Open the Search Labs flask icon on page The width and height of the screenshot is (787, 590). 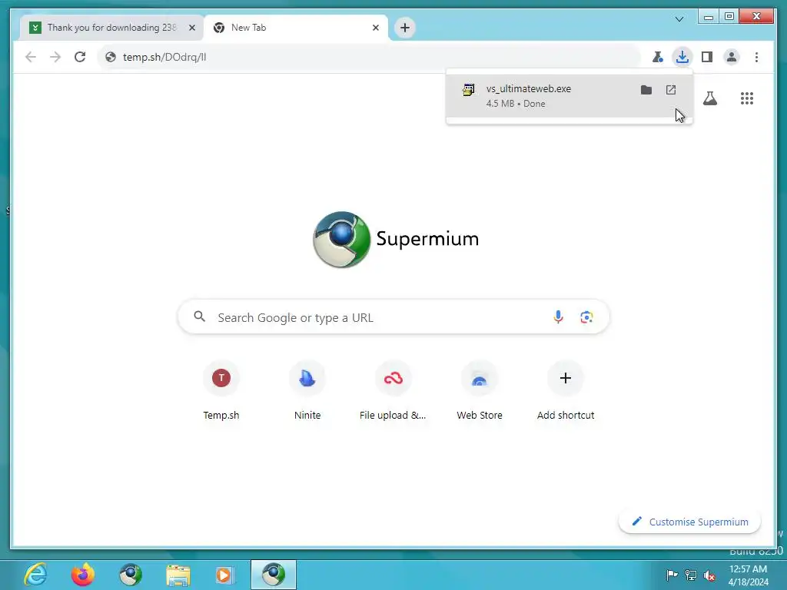pyautogui.click(x=709, y=98)
